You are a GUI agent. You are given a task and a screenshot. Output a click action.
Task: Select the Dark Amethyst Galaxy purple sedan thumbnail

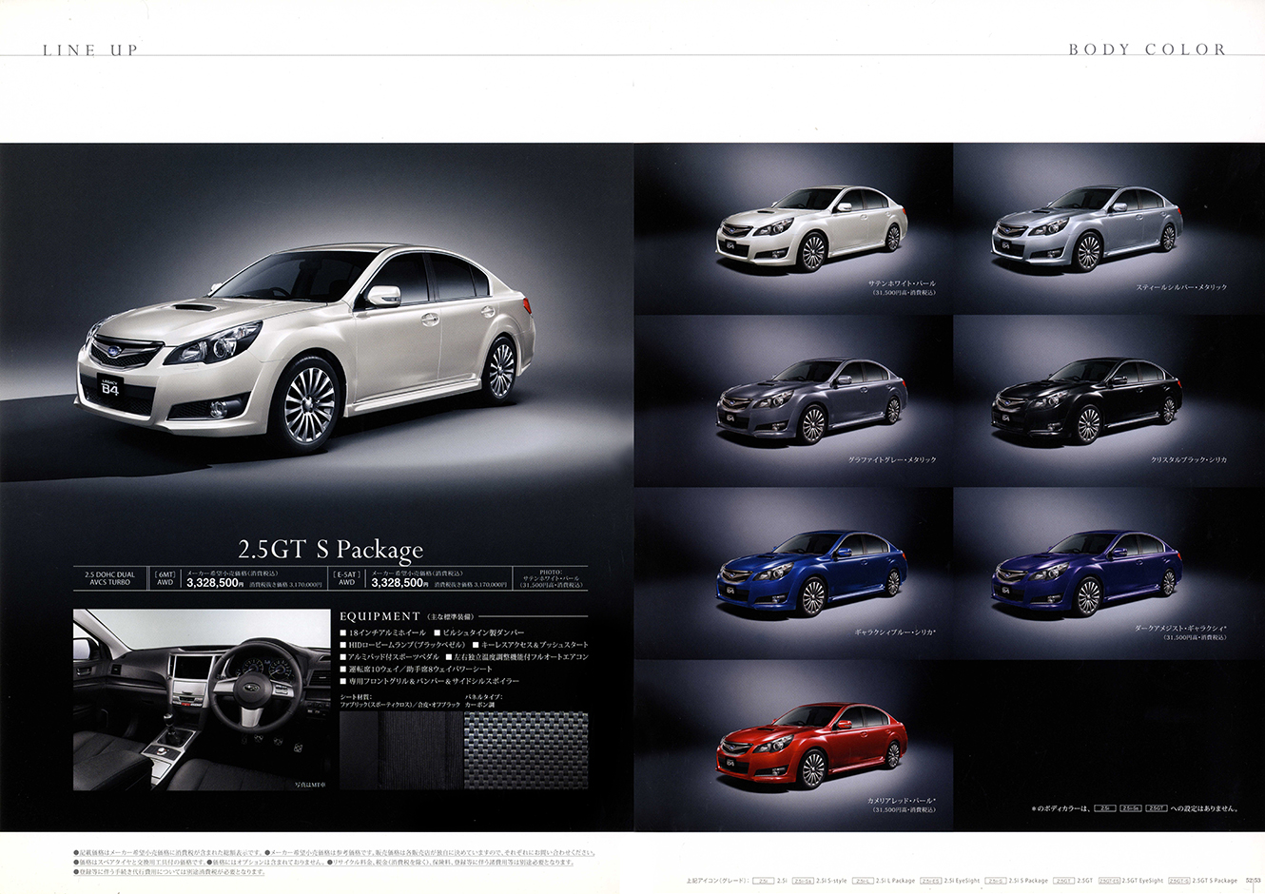click(1086, 573)
